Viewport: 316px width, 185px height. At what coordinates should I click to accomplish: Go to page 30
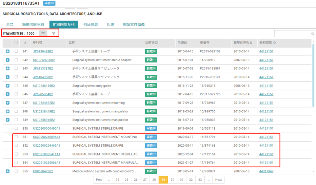172,180
